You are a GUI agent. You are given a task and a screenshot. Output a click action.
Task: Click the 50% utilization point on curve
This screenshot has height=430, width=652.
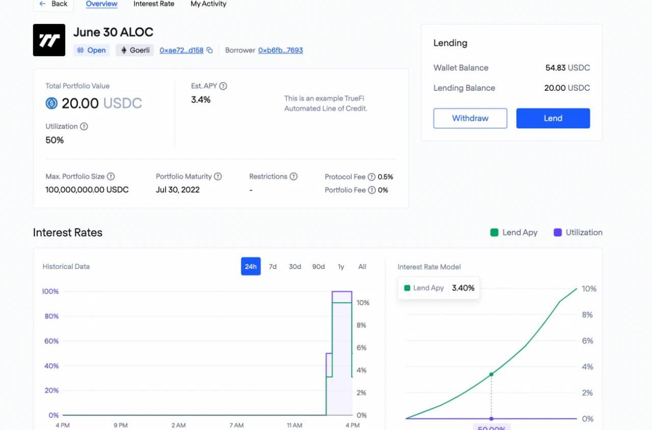(x=491, y=374)
